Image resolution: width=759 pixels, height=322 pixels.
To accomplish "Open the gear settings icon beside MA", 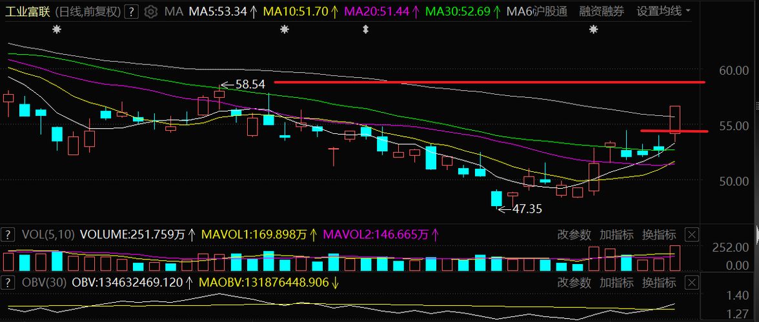I will [x=151, y=10].
